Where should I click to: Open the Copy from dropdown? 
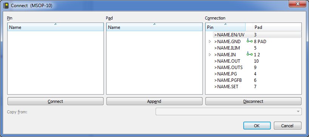(x=229, y=111)
